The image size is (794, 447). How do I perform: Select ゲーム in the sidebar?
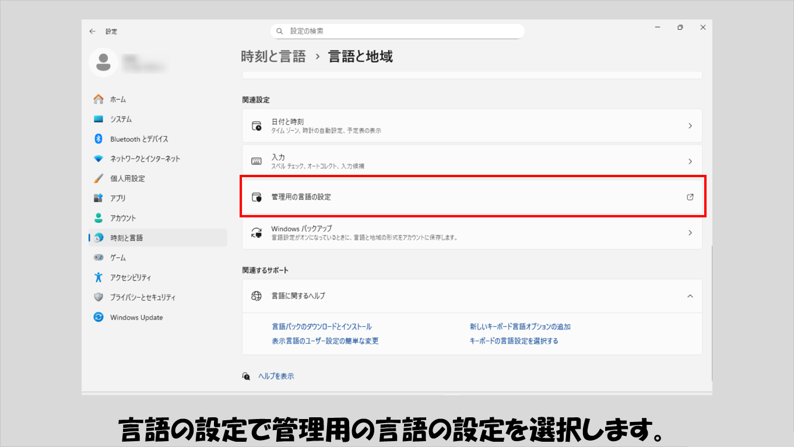pos(118,258)
